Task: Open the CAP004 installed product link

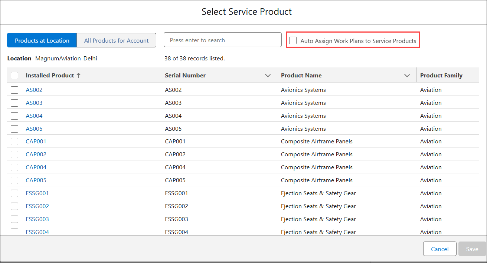Action: click(x=36, y=167)
